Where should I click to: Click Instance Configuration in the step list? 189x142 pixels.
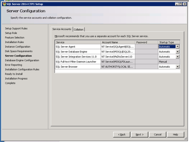tap(18, 47)
